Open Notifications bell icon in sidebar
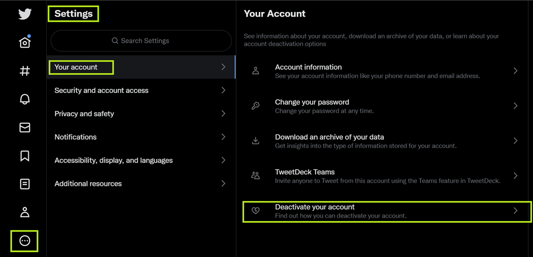Viewport: 533px width, 257px height. pos(24,99)
